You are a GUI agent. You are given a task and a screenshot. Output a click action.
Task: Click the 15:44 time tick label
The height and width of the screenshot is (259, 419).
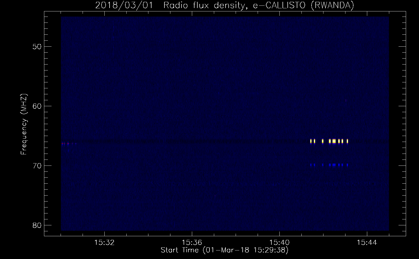[x=367, y=243]
